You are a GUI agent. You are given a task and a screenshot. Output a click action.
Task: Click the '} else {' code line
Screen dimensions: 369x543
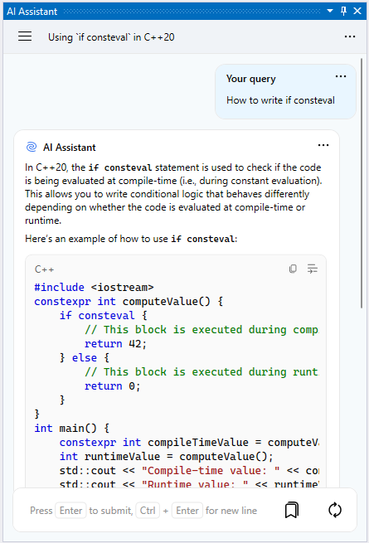(85, 358)
